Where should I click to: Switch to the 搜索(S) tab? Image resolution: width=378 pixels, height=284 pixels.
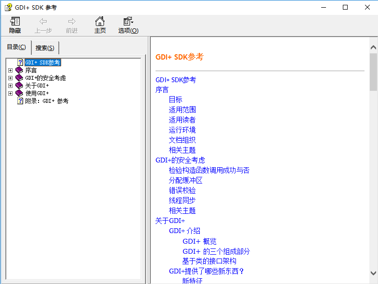point(45,48)
